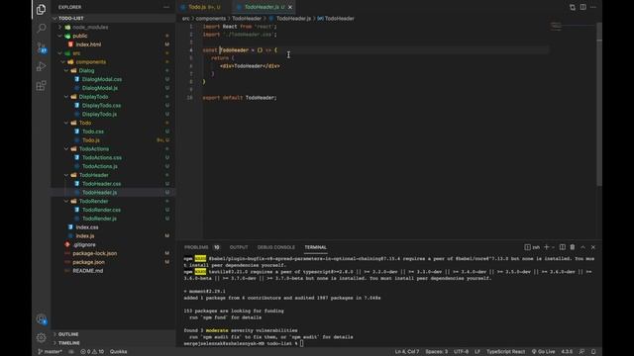Click the sync changes icon in status bar

[71, 352]
